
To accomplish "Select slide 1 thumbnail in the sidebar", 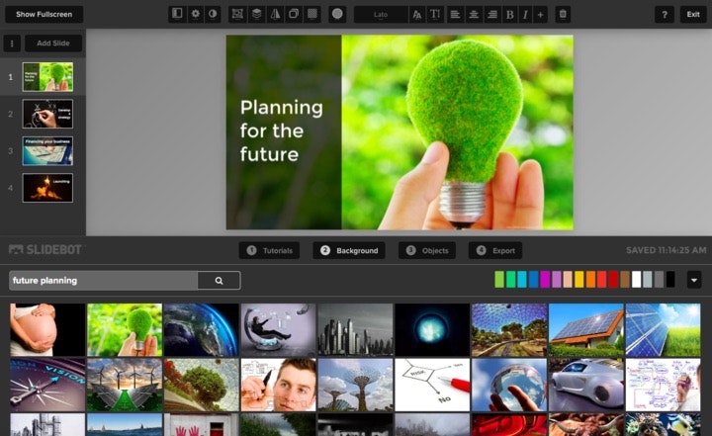I will (x=47, y=77).
